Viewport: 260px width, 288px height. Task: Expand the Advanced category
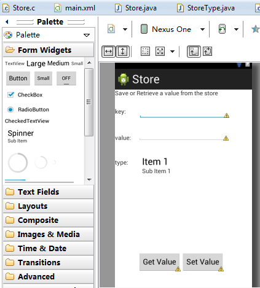[x=49, y=277]
